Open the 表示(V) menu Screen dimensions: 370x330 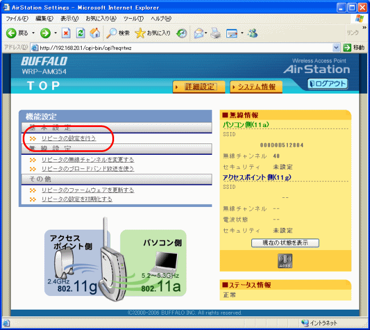coord(70,19)
